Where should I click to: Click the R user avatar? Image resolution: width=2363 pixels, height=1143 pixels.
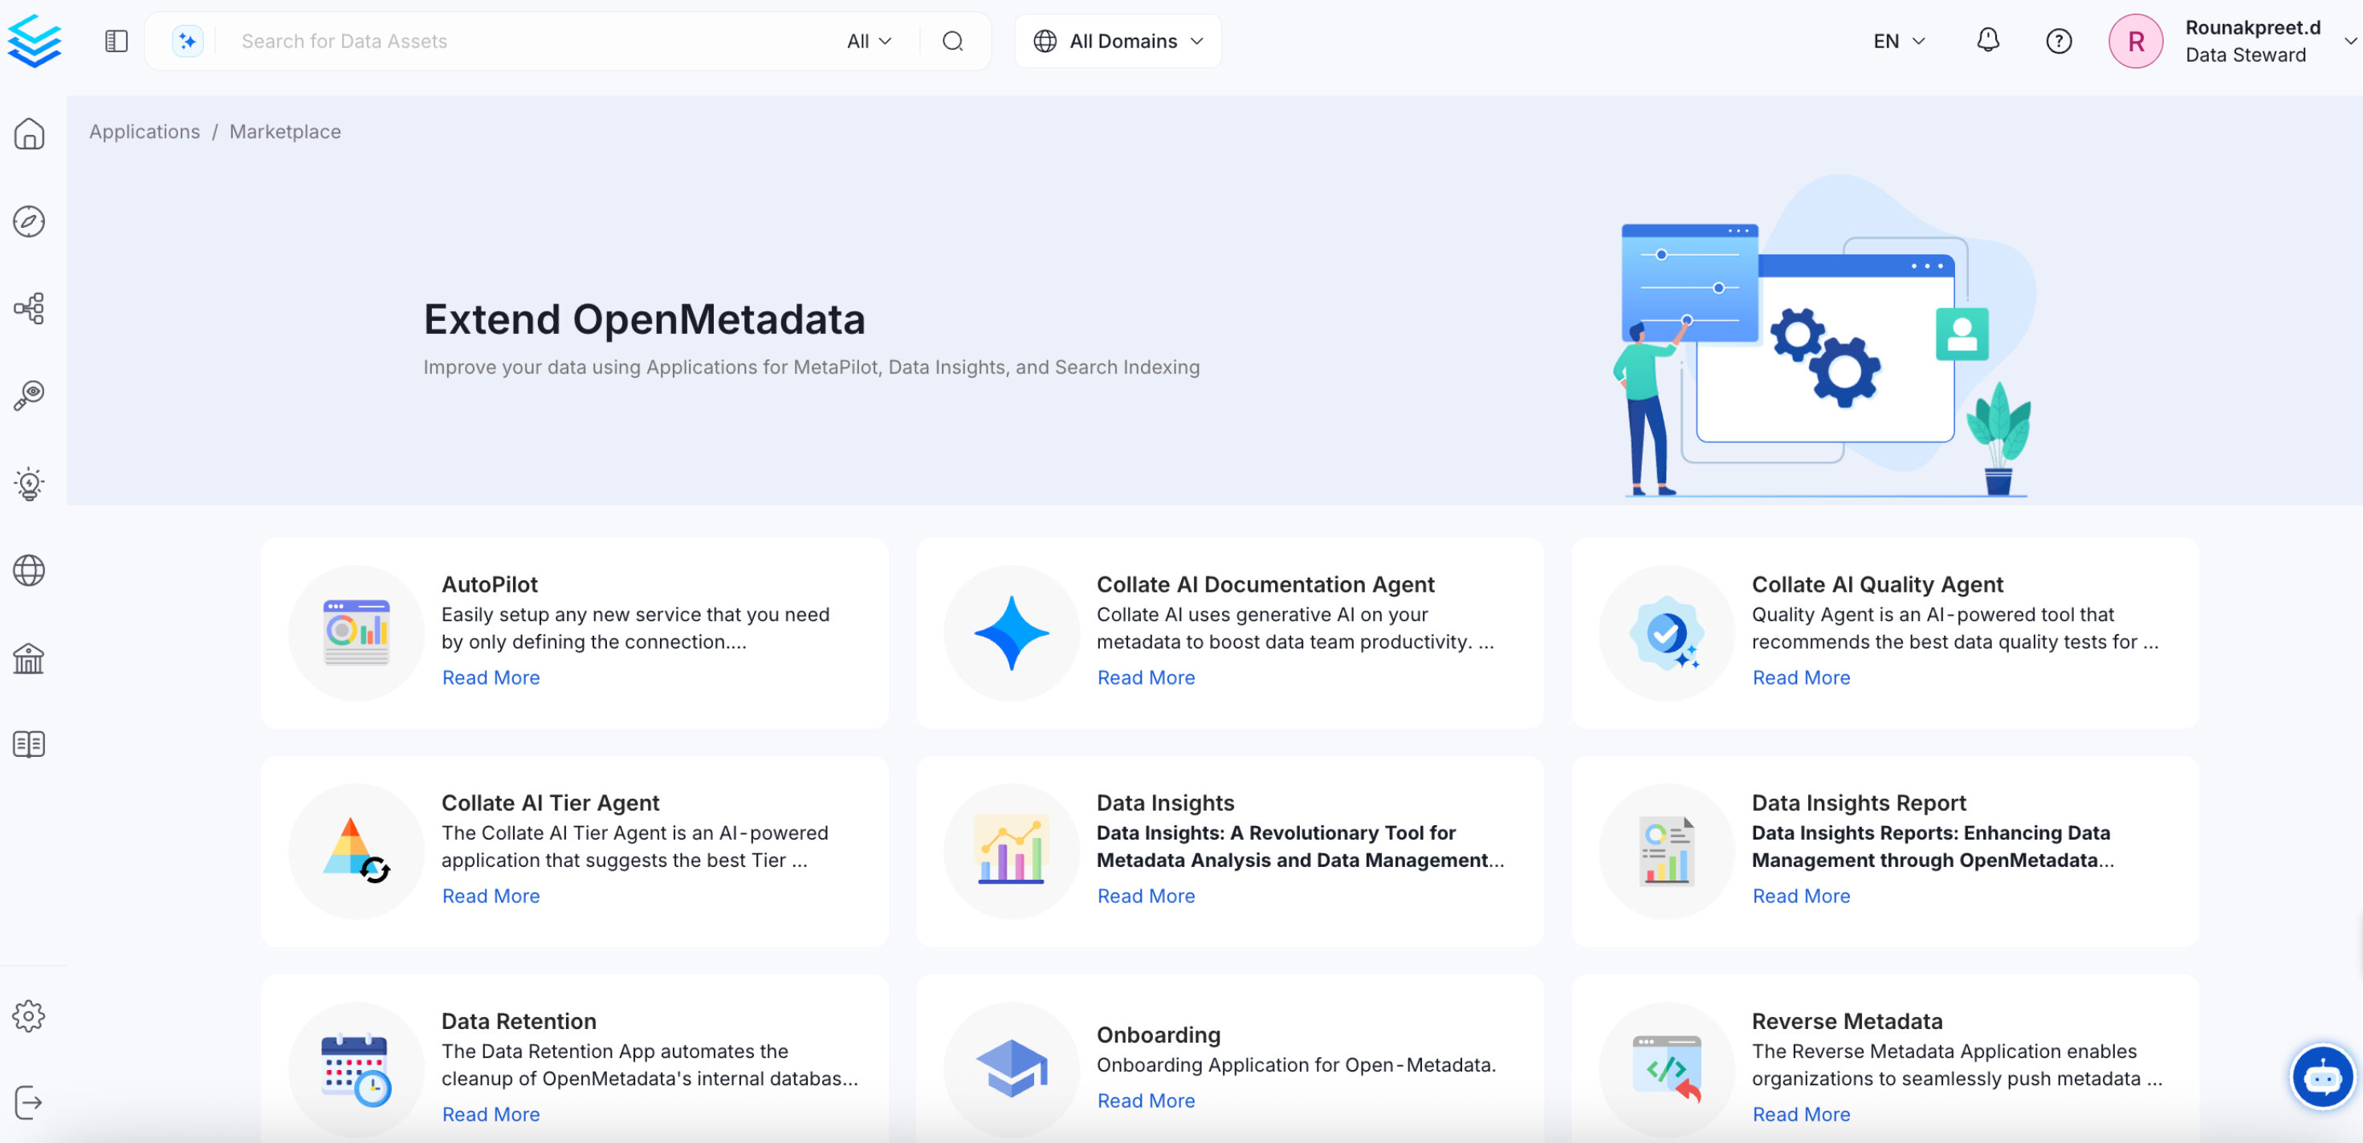(2136, 41)
